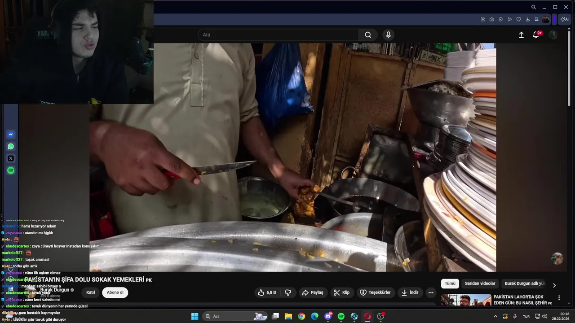This screenshot has width=575, height=323.
Task: Click the Paylaş share button
Action: [x=313, y=292]
